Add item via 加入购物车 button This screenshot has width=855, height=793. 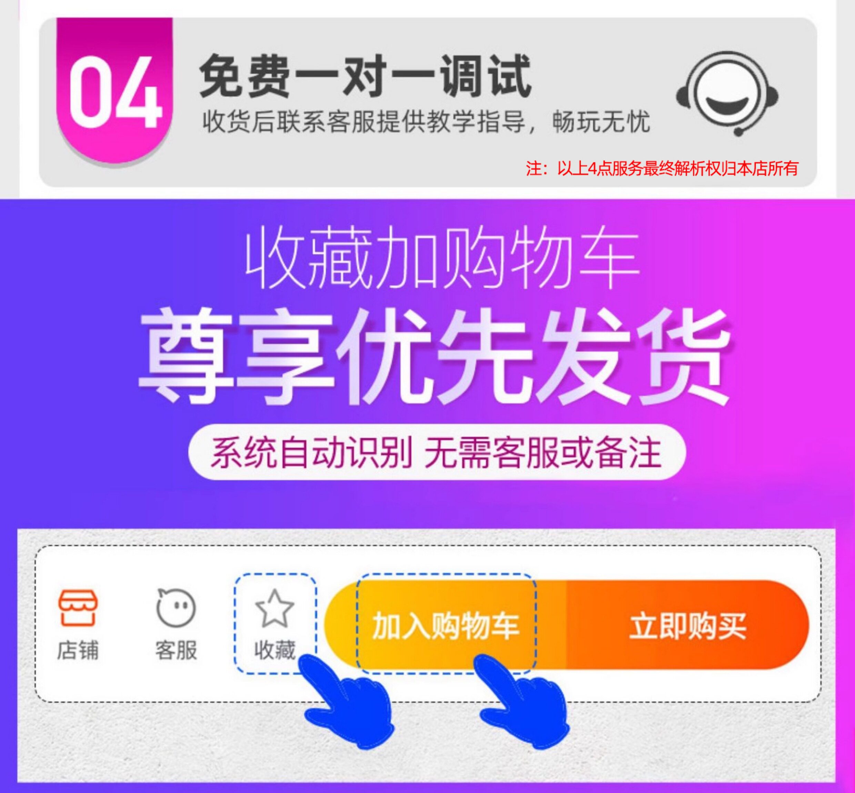446,626
